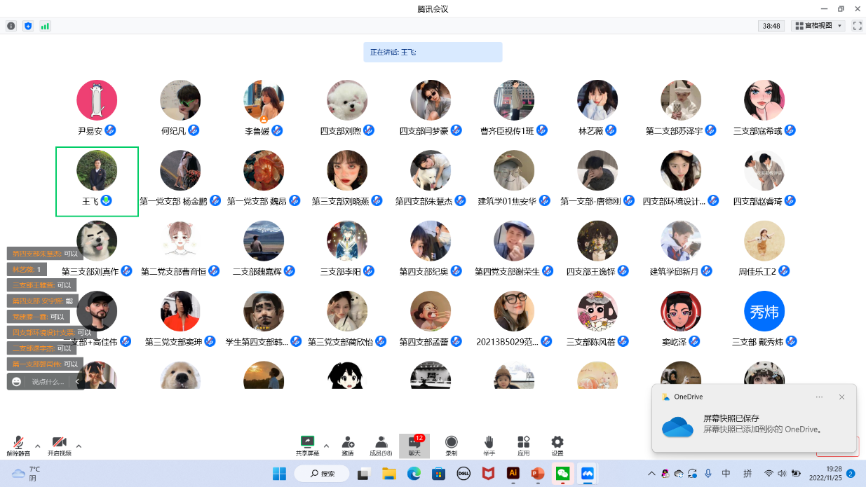This screenshot has height=487, width=866.
Task: Select 王飞's highlighted video tile
Action: pos(97,181)
